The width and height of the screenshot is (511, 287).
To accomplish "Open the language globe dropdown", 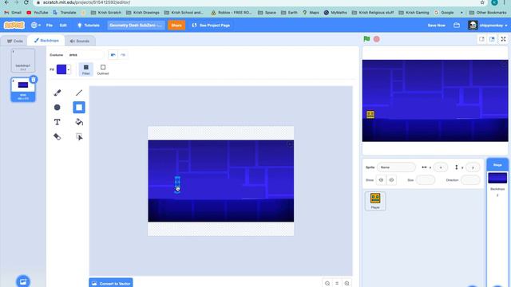I will click(x=35, y=25).
